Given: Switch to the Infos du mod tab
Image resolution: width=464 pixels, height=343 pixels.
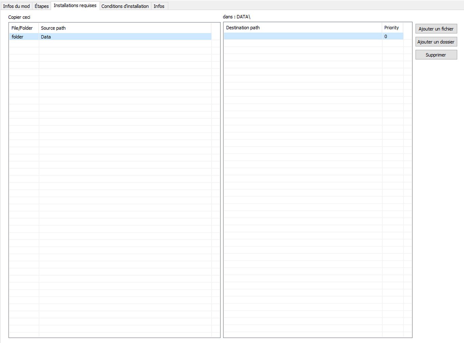Looking at the screenshot, I should click(x=17, y=6).
